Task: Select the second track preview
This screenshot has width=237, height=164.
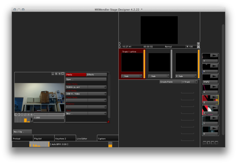Action: click(x=159, y=62)
